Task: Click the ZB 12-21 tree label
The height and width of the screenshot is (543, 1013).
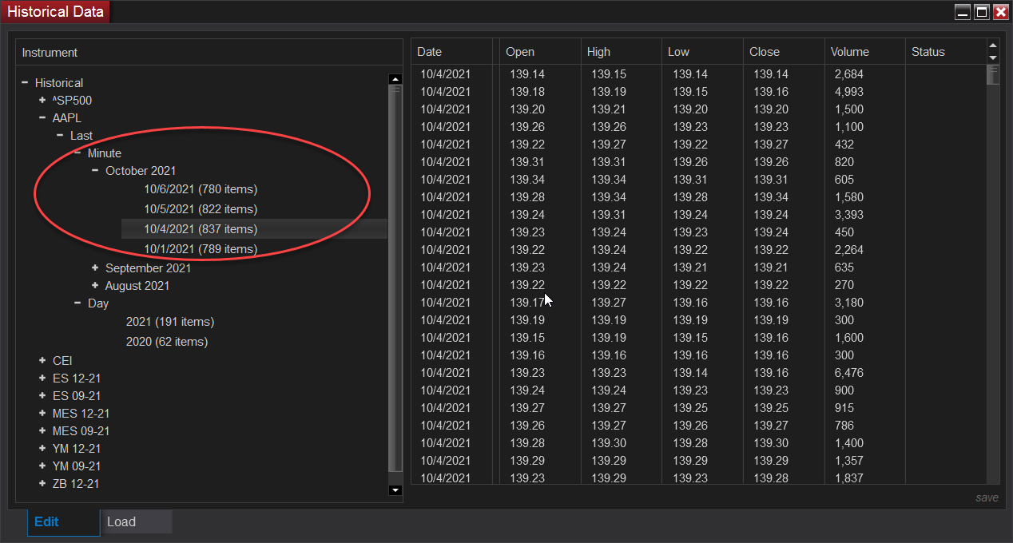Action: (76, 484)
